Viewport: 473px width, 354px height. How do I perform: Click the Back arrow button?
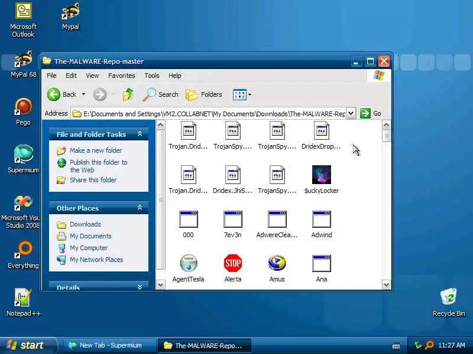coord(54,94)
